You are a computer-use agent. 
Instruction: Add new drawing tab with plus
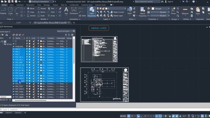[x=74, y=23]
